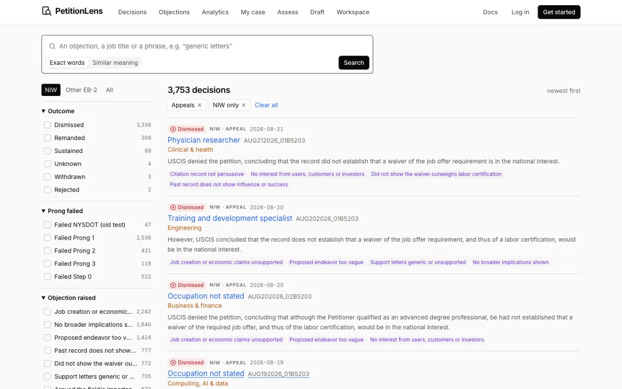Open the Assess nav item

point(288,12)
